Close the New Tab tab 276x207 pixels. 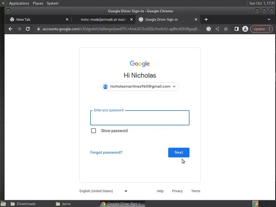click(67, 19)
